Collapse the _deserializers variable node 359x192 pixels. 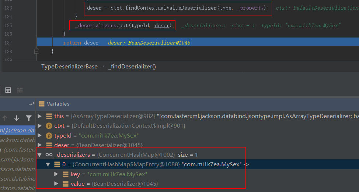[40, 155]
